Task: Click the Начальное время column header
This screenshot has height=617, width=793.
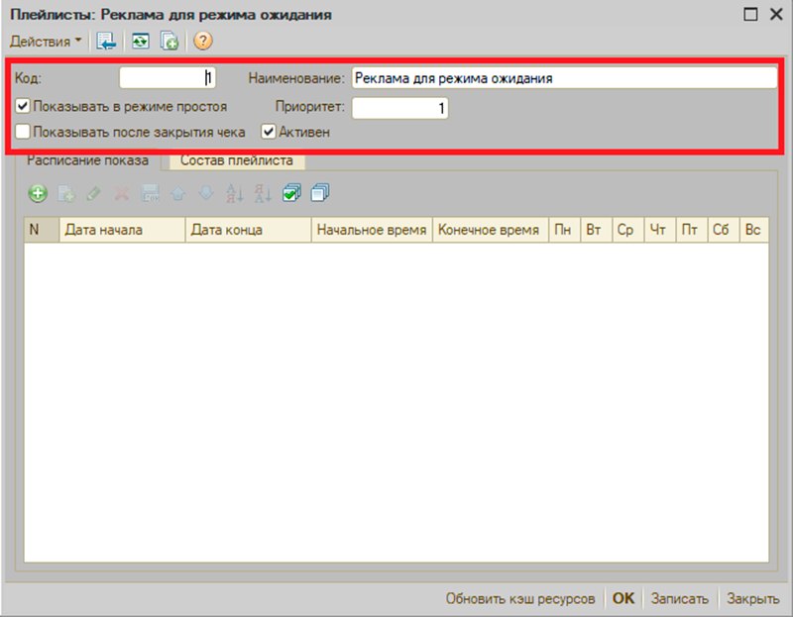Action: click(x=372, y=230)
